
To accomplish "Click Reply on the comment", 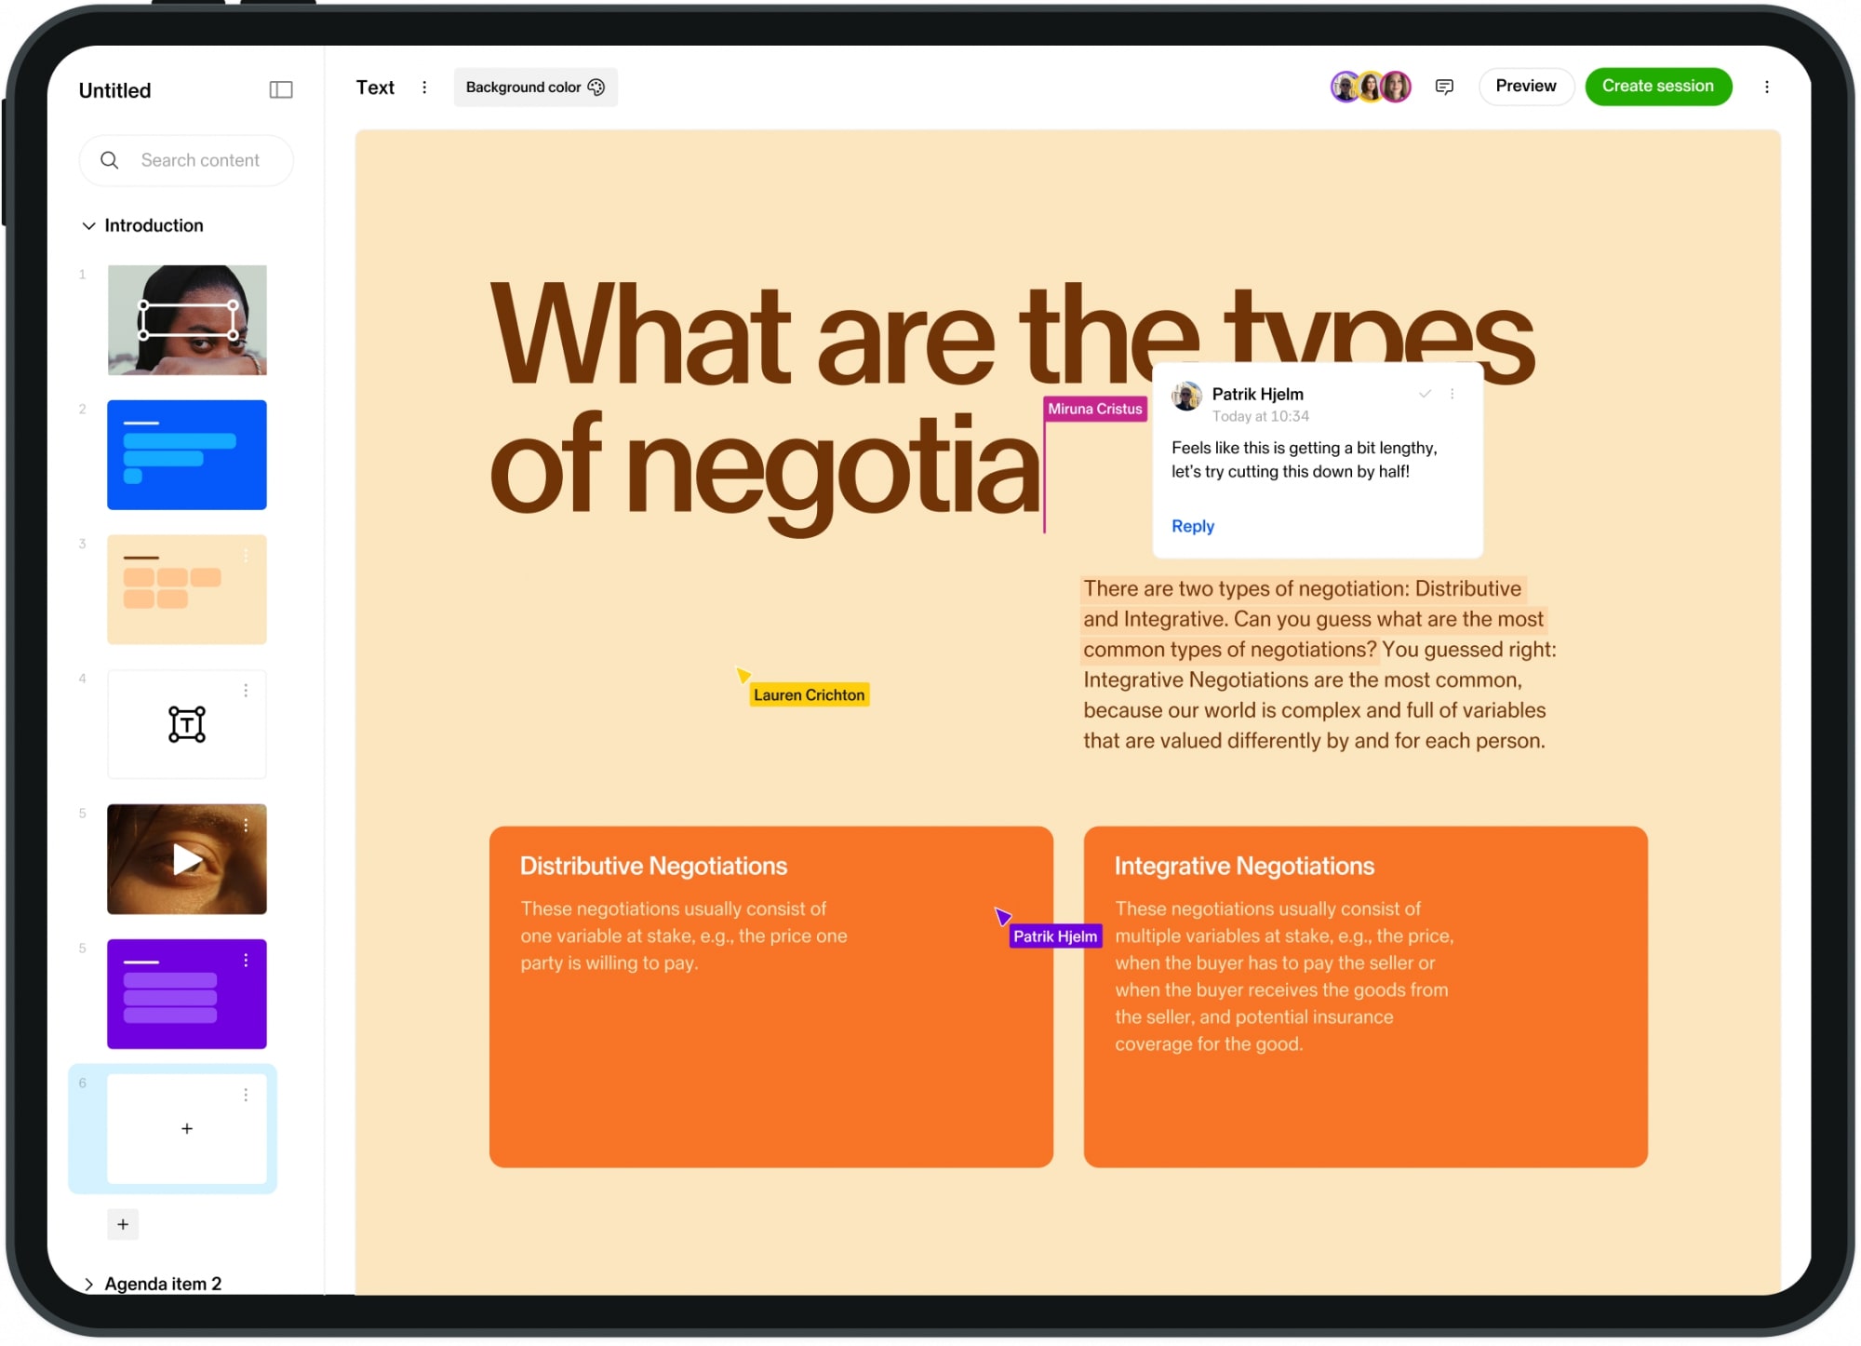I will [1193, 526].
